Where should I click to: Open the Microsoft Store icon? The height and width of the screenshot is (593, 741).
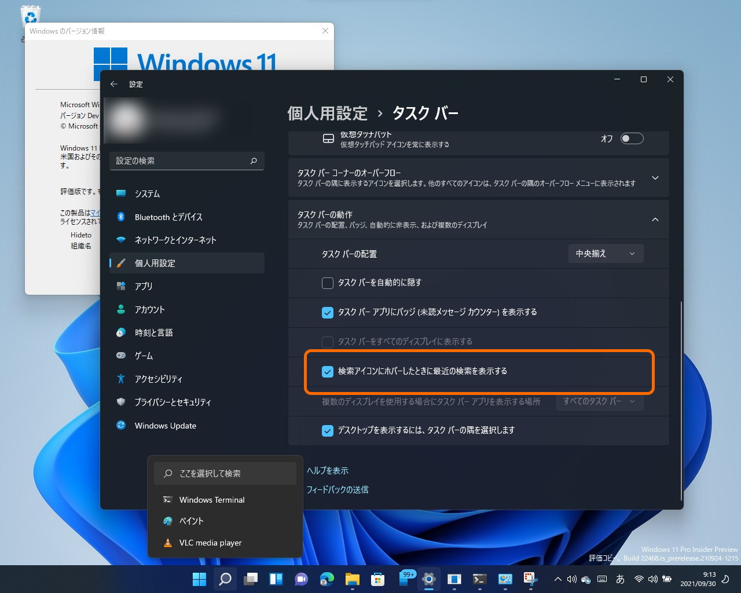coord(377,579)
